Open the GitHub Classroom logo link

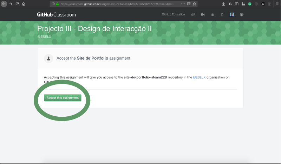[57, 14]
